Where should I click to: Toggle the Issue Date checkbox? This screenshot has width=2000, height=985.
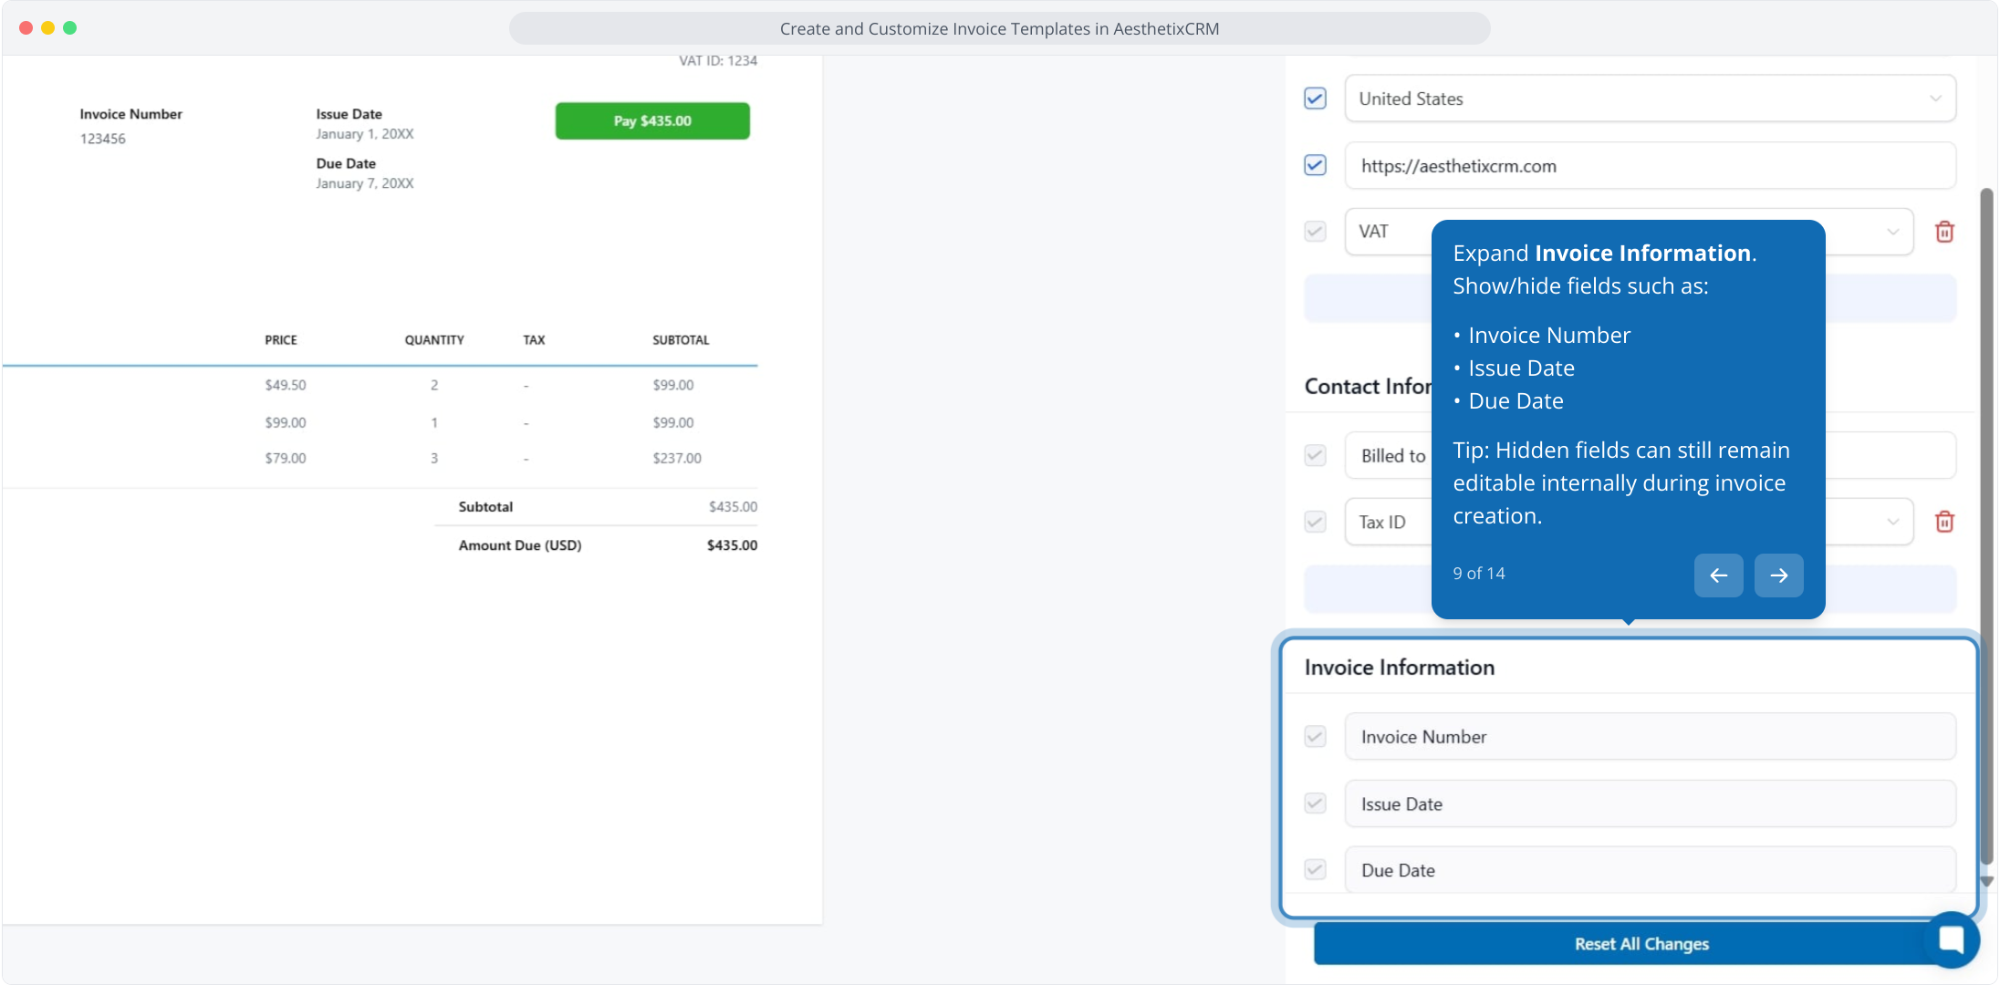(x=1315, y=804)
